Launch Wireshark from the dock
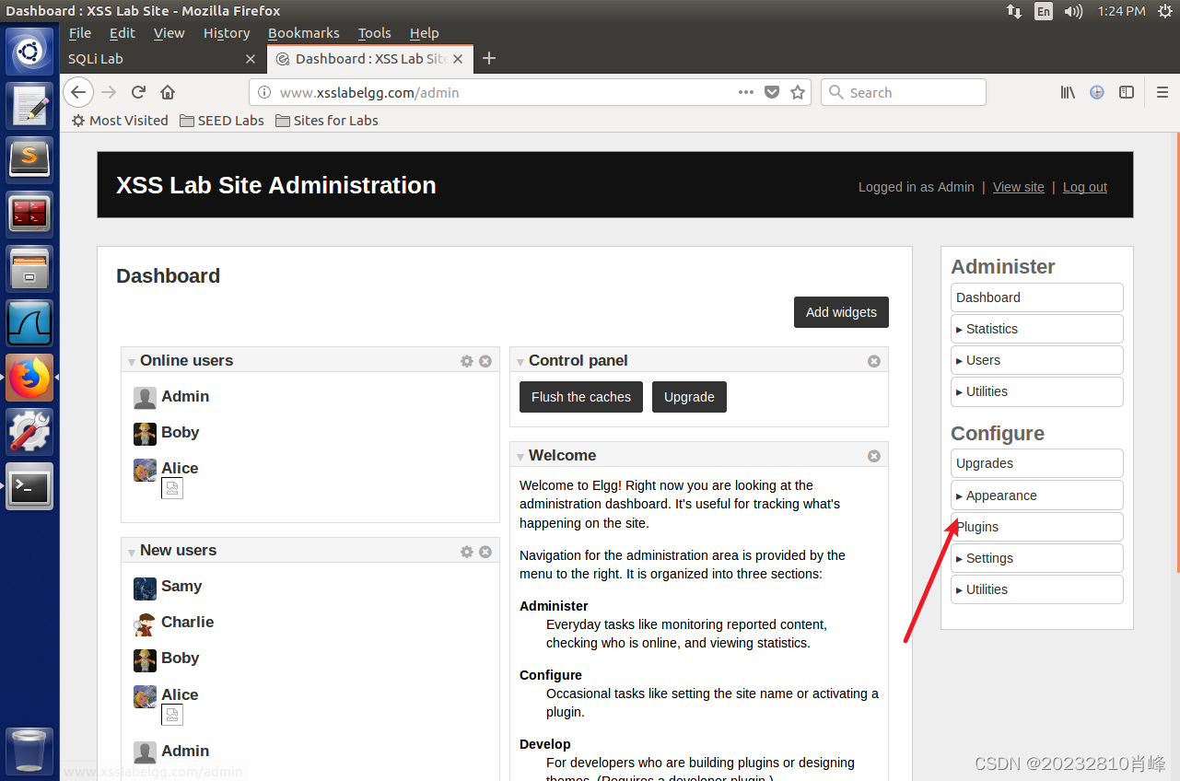This screenshot has height=781, width=1180. click(29, 322)
